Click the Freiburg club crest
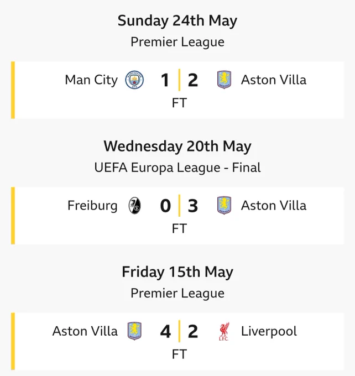This screenshot has height=376, width=355. tap(135, 206)
